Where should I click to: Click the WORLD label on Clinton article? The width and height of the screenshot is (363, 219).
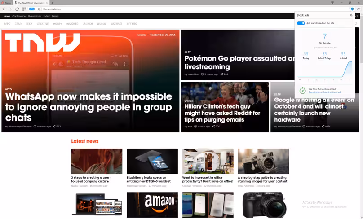point(189,101)
